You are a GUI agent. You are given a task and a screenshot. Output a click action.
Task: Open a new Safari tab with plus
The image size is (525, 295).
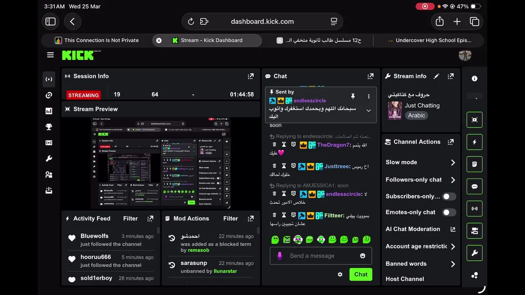457,22
